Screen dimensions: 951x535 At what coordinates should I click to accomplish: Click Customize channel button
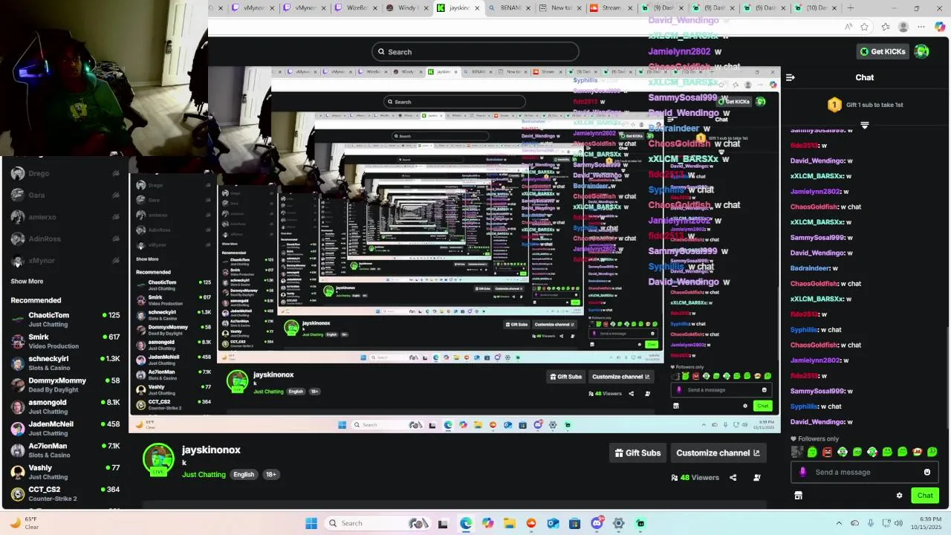[x=718, y=453]
